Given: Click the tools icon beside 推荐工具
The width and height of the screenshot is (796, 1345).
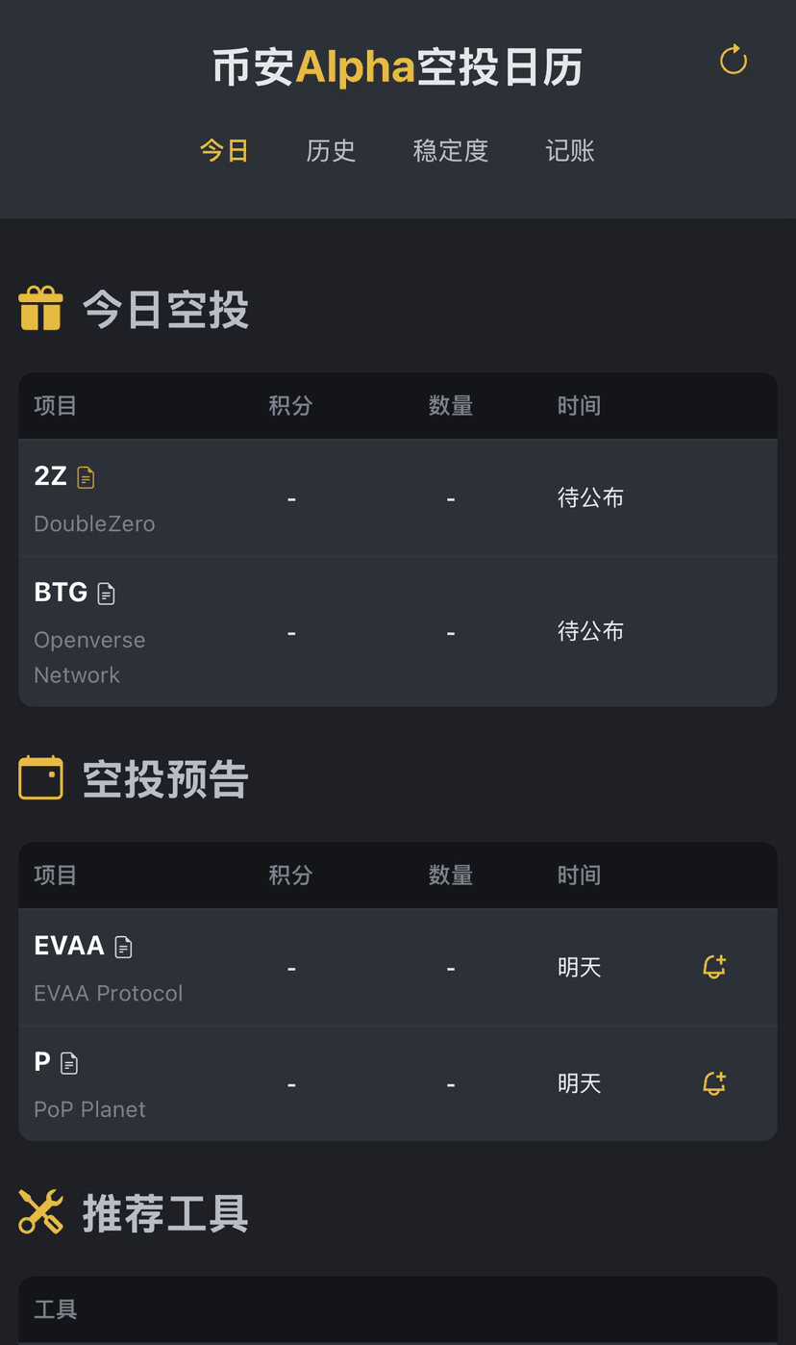Looking at the screenshot, I should [40, 1211].
